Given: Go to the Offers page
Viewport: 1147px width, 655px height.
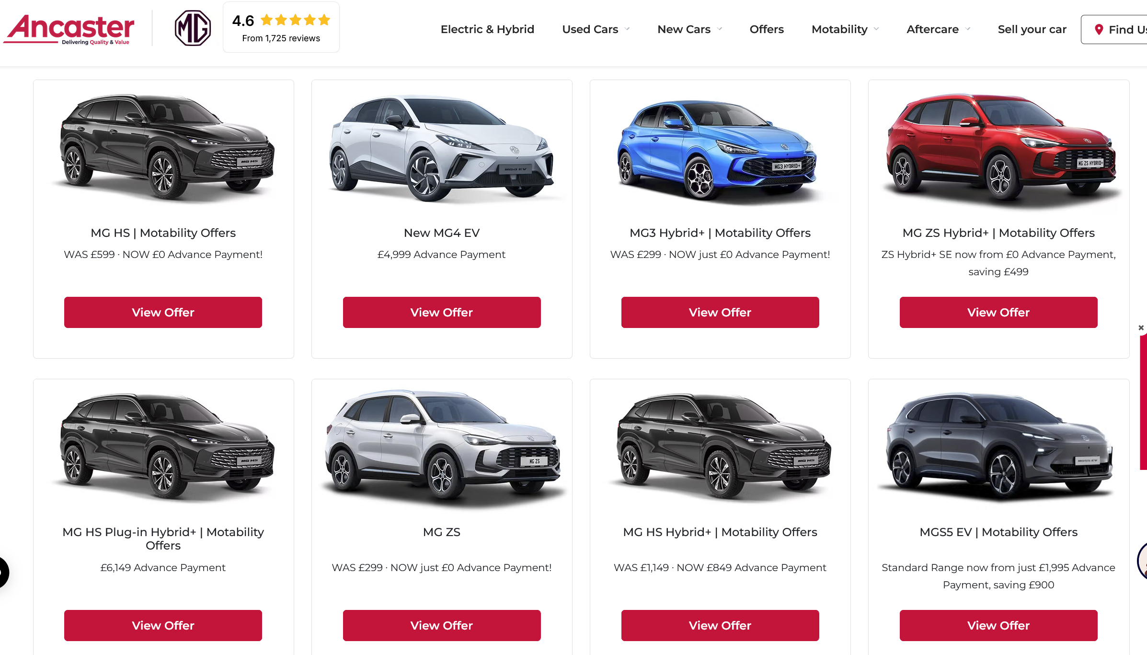Looking at the screenshot, I should pos(767,29).
